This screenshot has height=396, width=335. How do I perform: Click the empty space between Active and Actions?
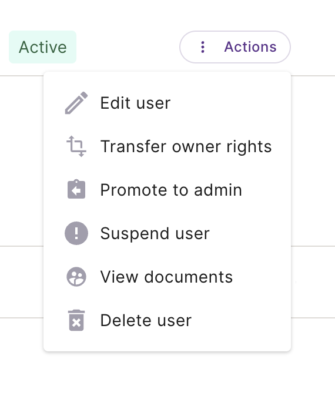pos(128,47)
